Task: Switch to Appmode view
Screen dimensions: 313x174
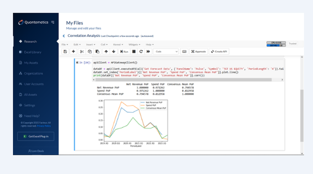Action: click(199, 52)
